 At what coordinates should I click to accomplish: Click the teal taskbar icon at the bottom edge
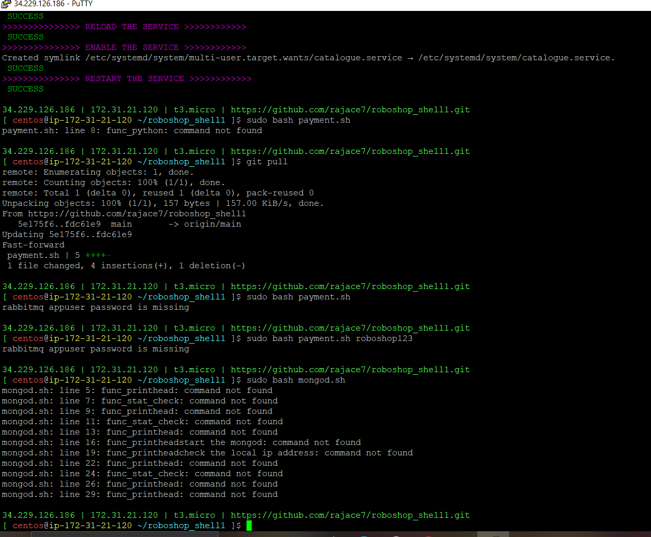click(x=363, y=535)
